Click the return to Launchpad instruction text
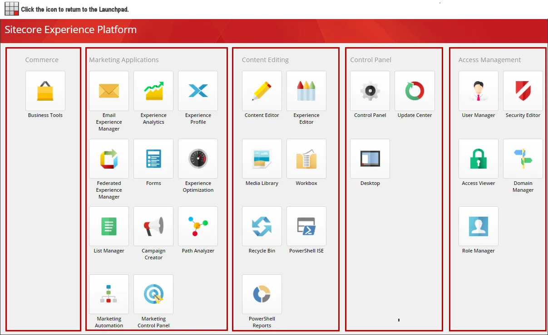Viewport: 548px width, 335px height. 75,9
